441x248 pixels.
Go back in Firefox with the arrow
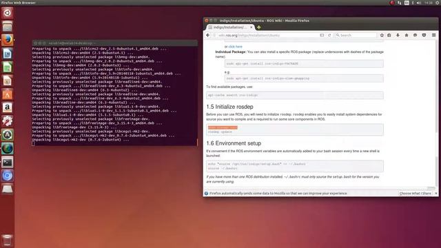[x=208, y=35]
